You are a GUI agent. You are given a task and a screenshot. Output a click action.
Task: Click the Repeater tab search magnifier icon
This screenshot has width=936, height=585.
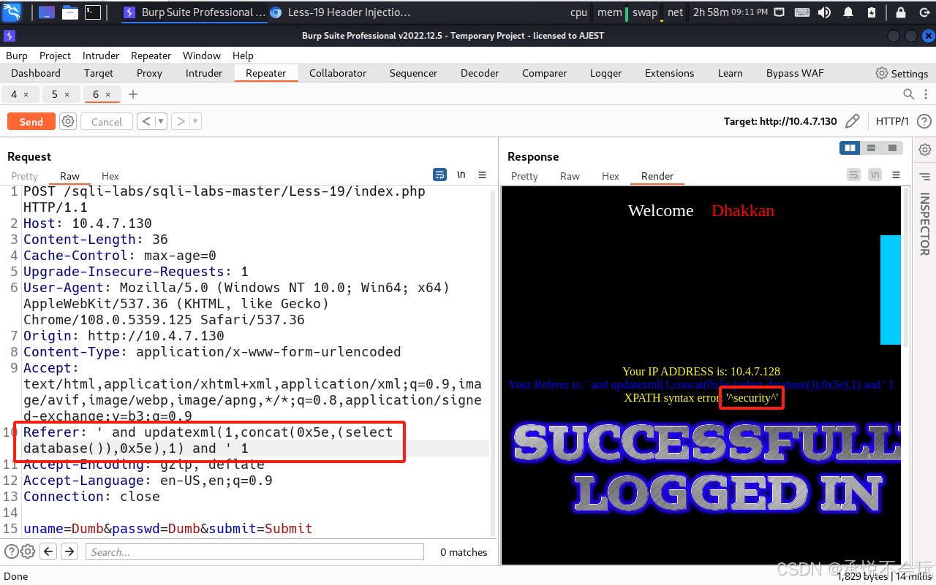pyautogui.click(x=909, y=94)
